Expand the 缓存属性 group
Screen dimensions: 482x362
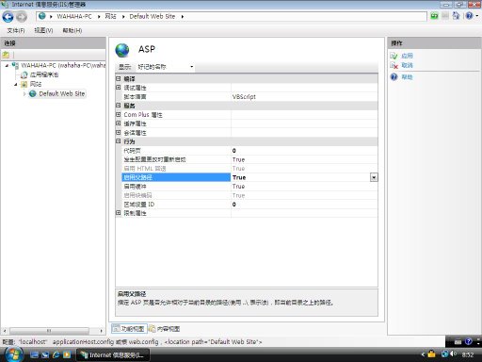pos(119,123)
